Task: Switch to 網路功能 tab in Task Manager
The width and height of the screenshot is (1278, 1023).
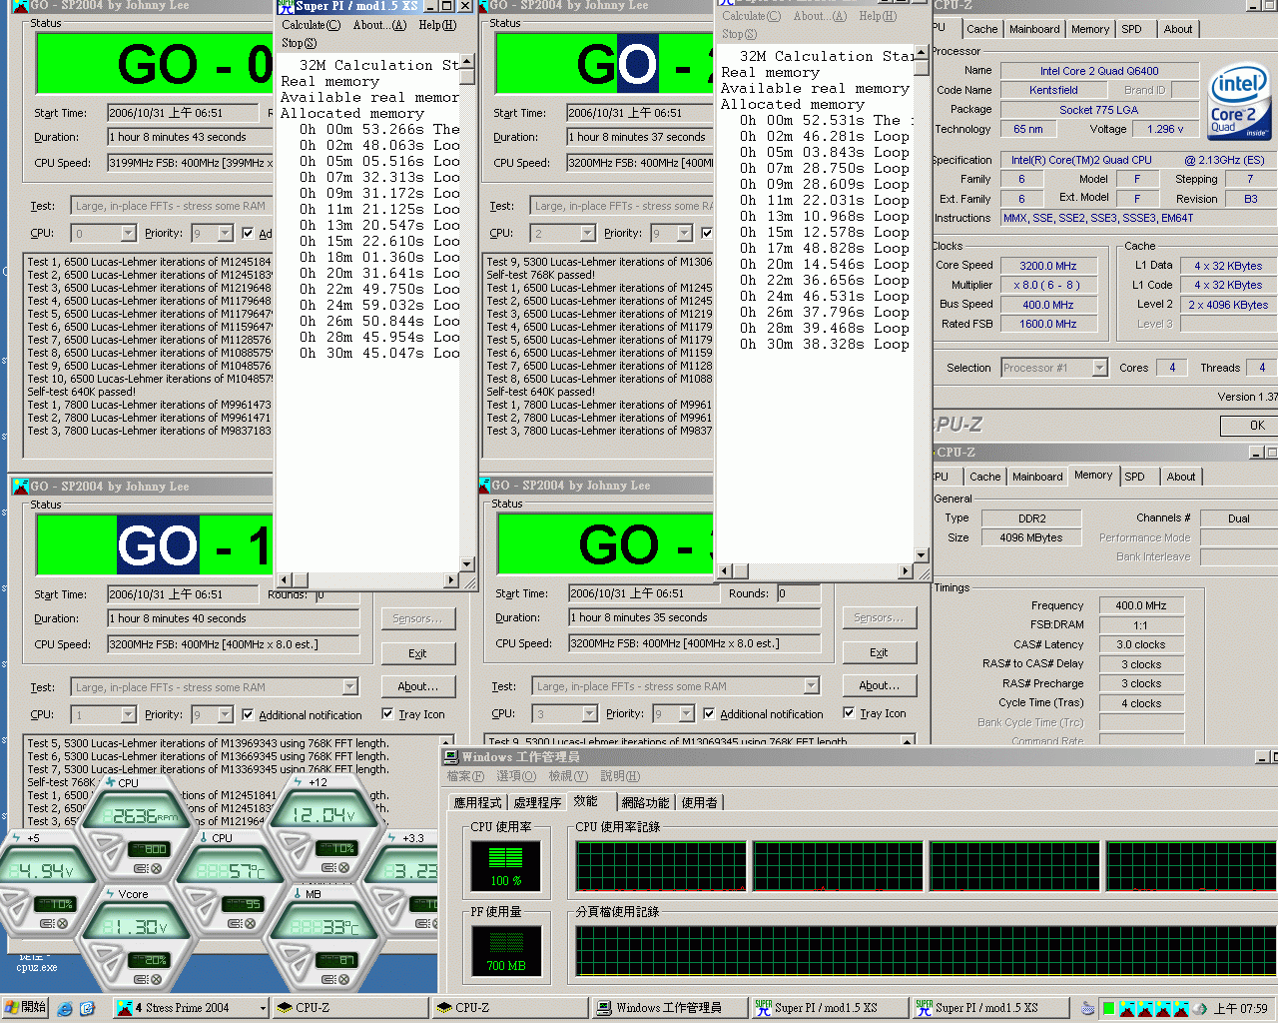Action: click(x=645, y=802)
